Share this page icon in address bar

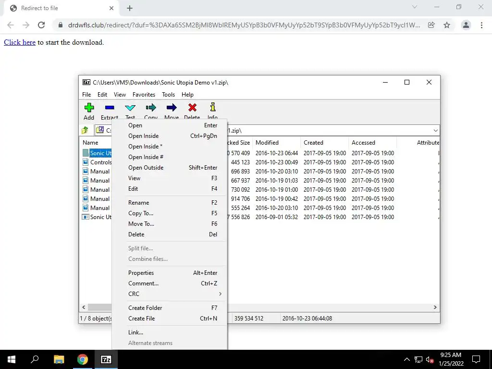pyautogui.click(x=431, y=25)
